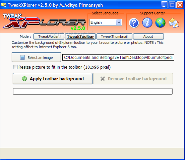This screenshot has width=185, height=160.
Task: Click the Customize the background description text
Action: click(x=87, y=45)
